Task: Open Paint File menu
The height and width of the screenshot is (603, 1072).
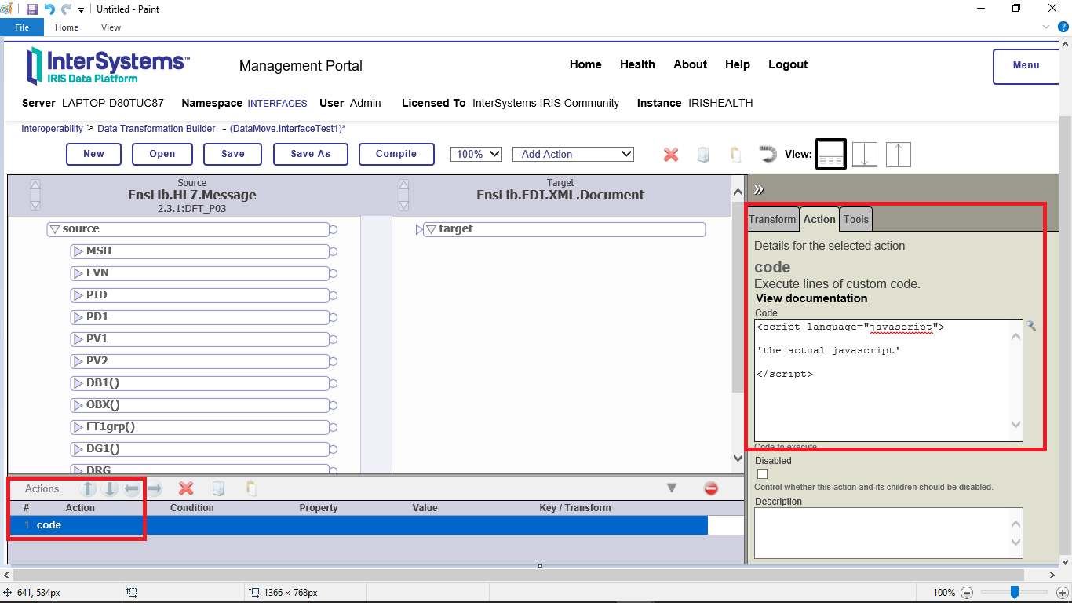Action: point(22,27)
